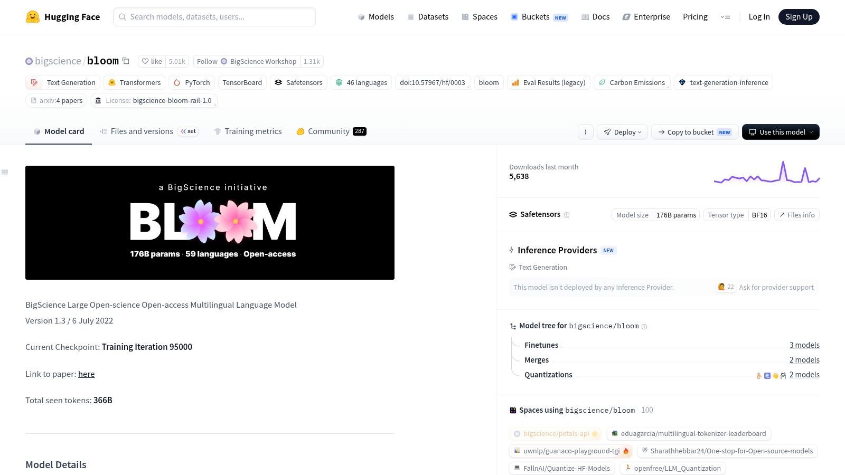Go to Datasets in top navigation
Image resolution: width=845 pixels, height=475 pixels.
click(428, 17)
